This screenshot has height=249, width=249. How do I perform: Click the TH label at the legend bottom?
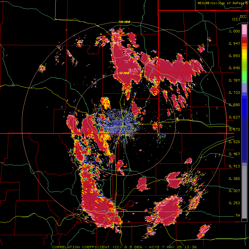click(x=238, y=216)
